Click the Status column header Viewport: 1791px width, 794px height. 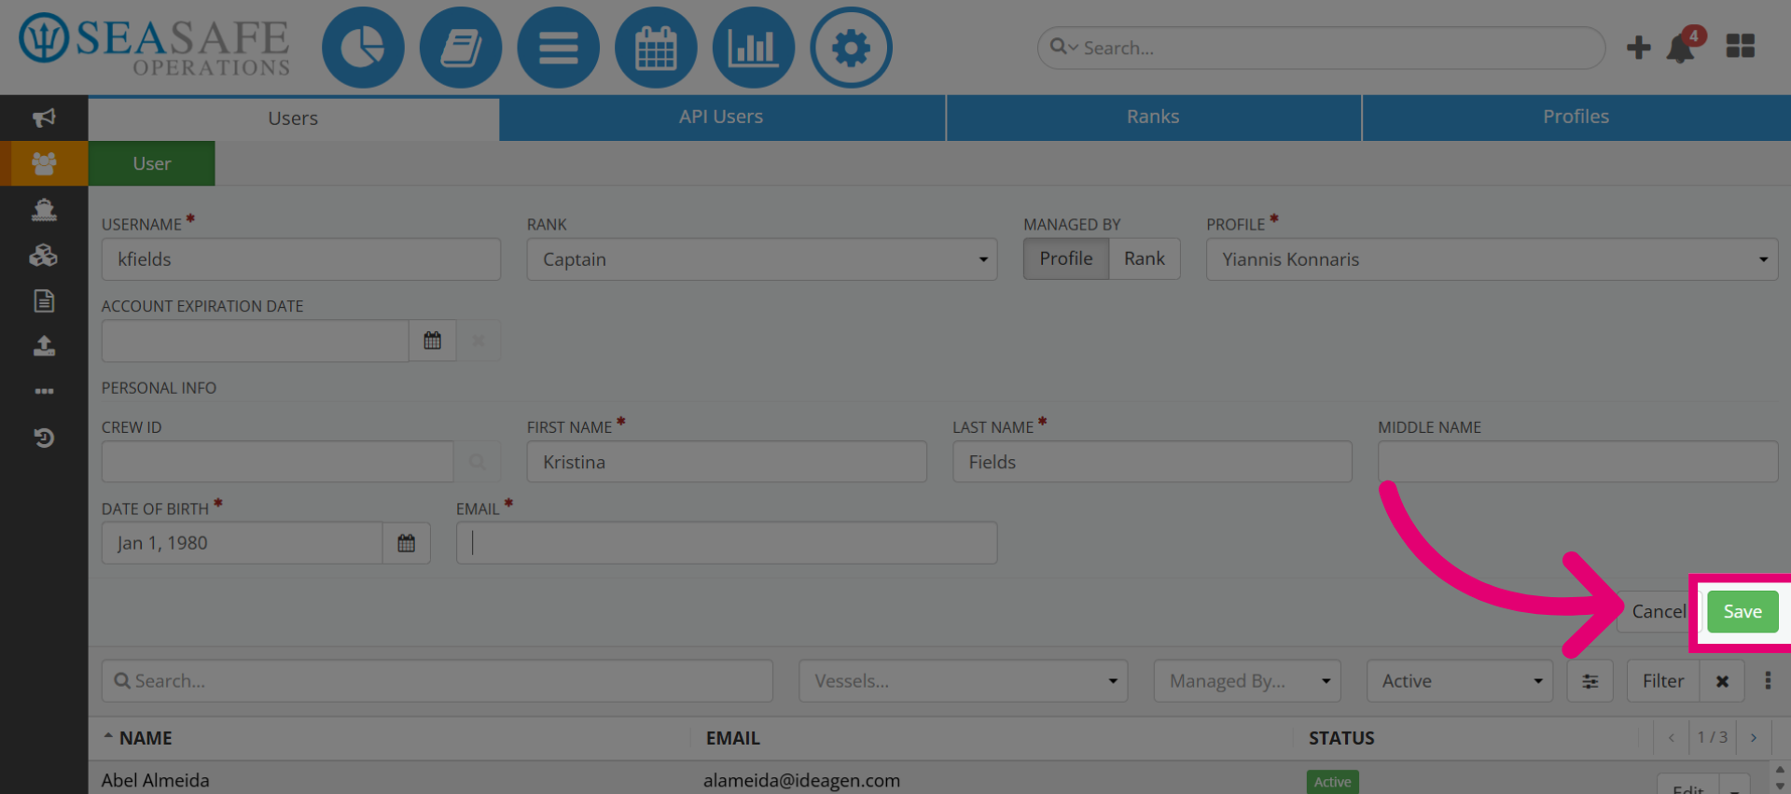click(1341, 738)
